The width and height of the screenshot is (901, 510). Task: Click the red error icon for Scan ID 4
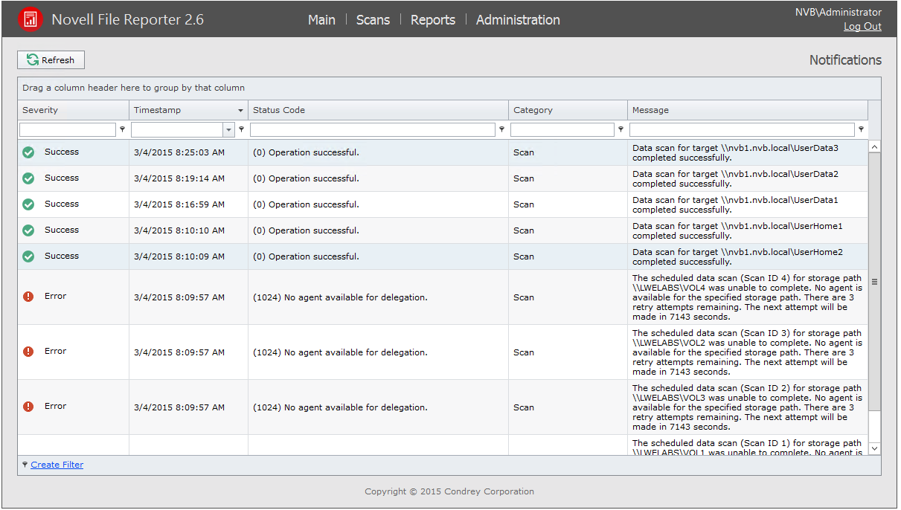[x=28, y=297]
